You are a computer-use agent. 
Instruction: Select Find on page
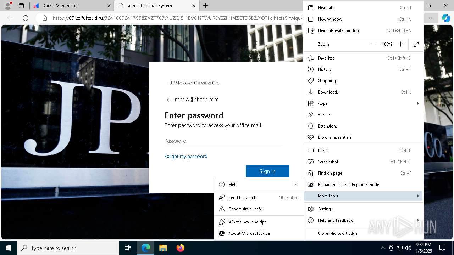coord(364,173)
